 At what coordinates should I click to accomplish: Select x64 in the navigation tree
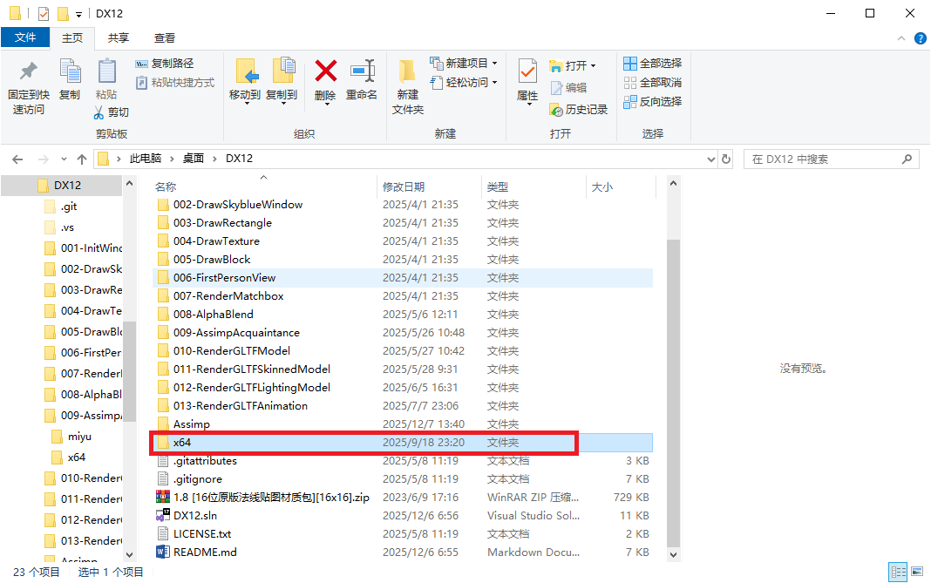[x=76, y=458]
